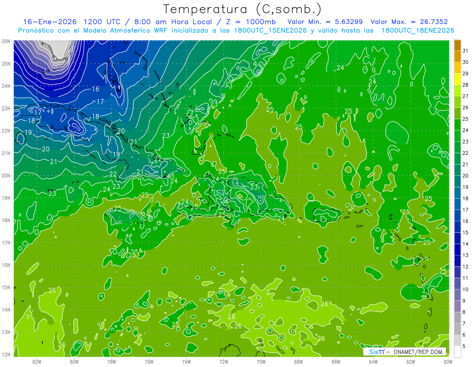Click the "16N" latitude axis label
Image resolution: width=476 pixels, height=367 pixels.
pyautogui.click(x=6, y=265)
